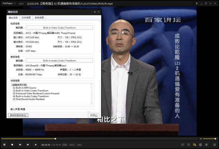This screenshot has height=149, width=219.
Task: Click the AVC1(24 bits) input format value
Action: 32,37
